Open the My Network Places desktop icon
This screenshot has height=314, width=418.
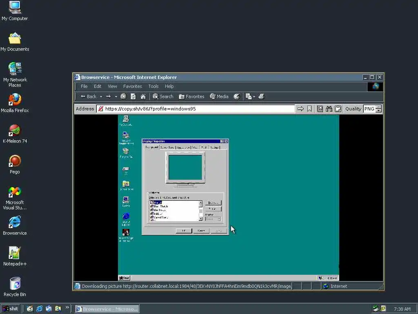click(15, 75)
